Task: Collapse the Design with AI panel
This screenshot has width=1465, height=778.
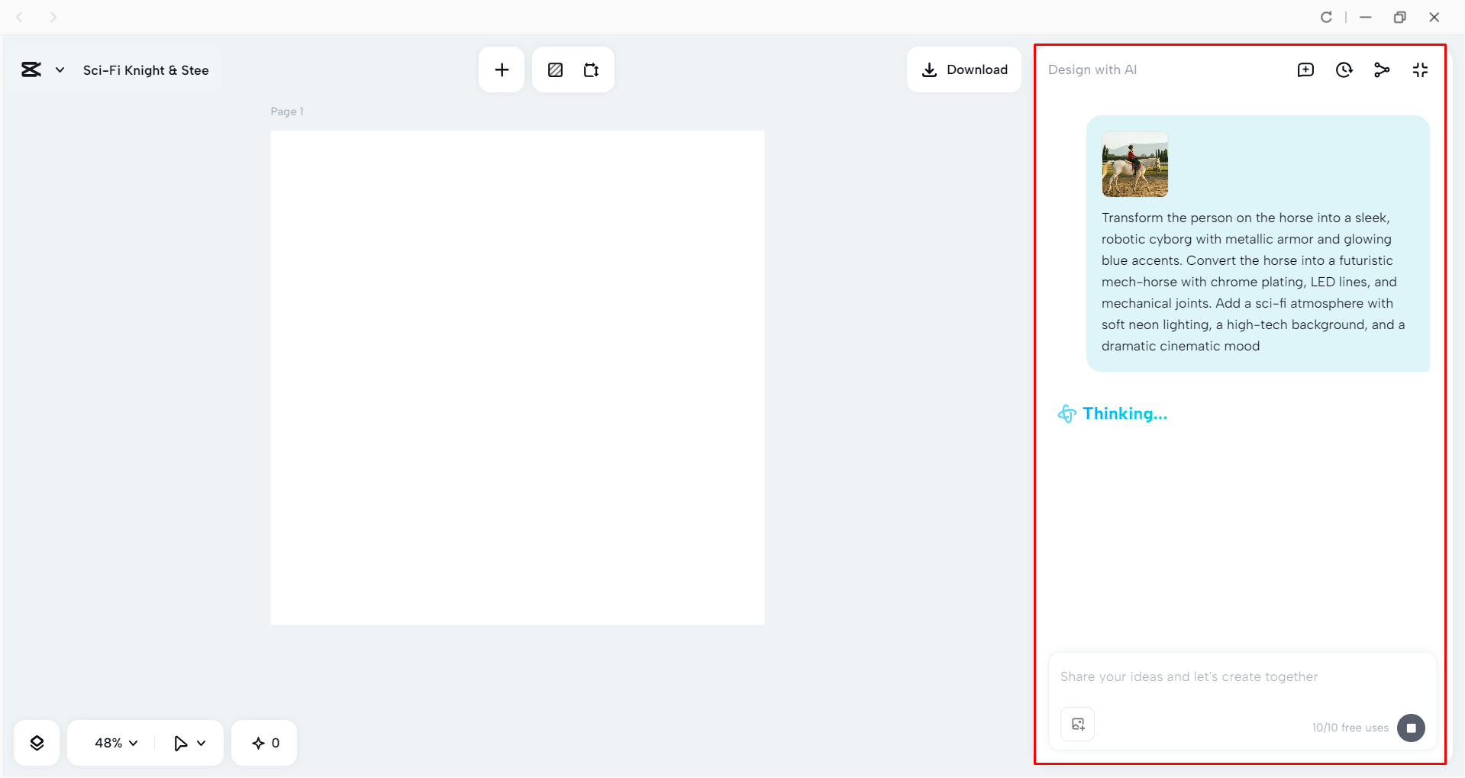Action: pyautogui.click(x=1420, y=69)
